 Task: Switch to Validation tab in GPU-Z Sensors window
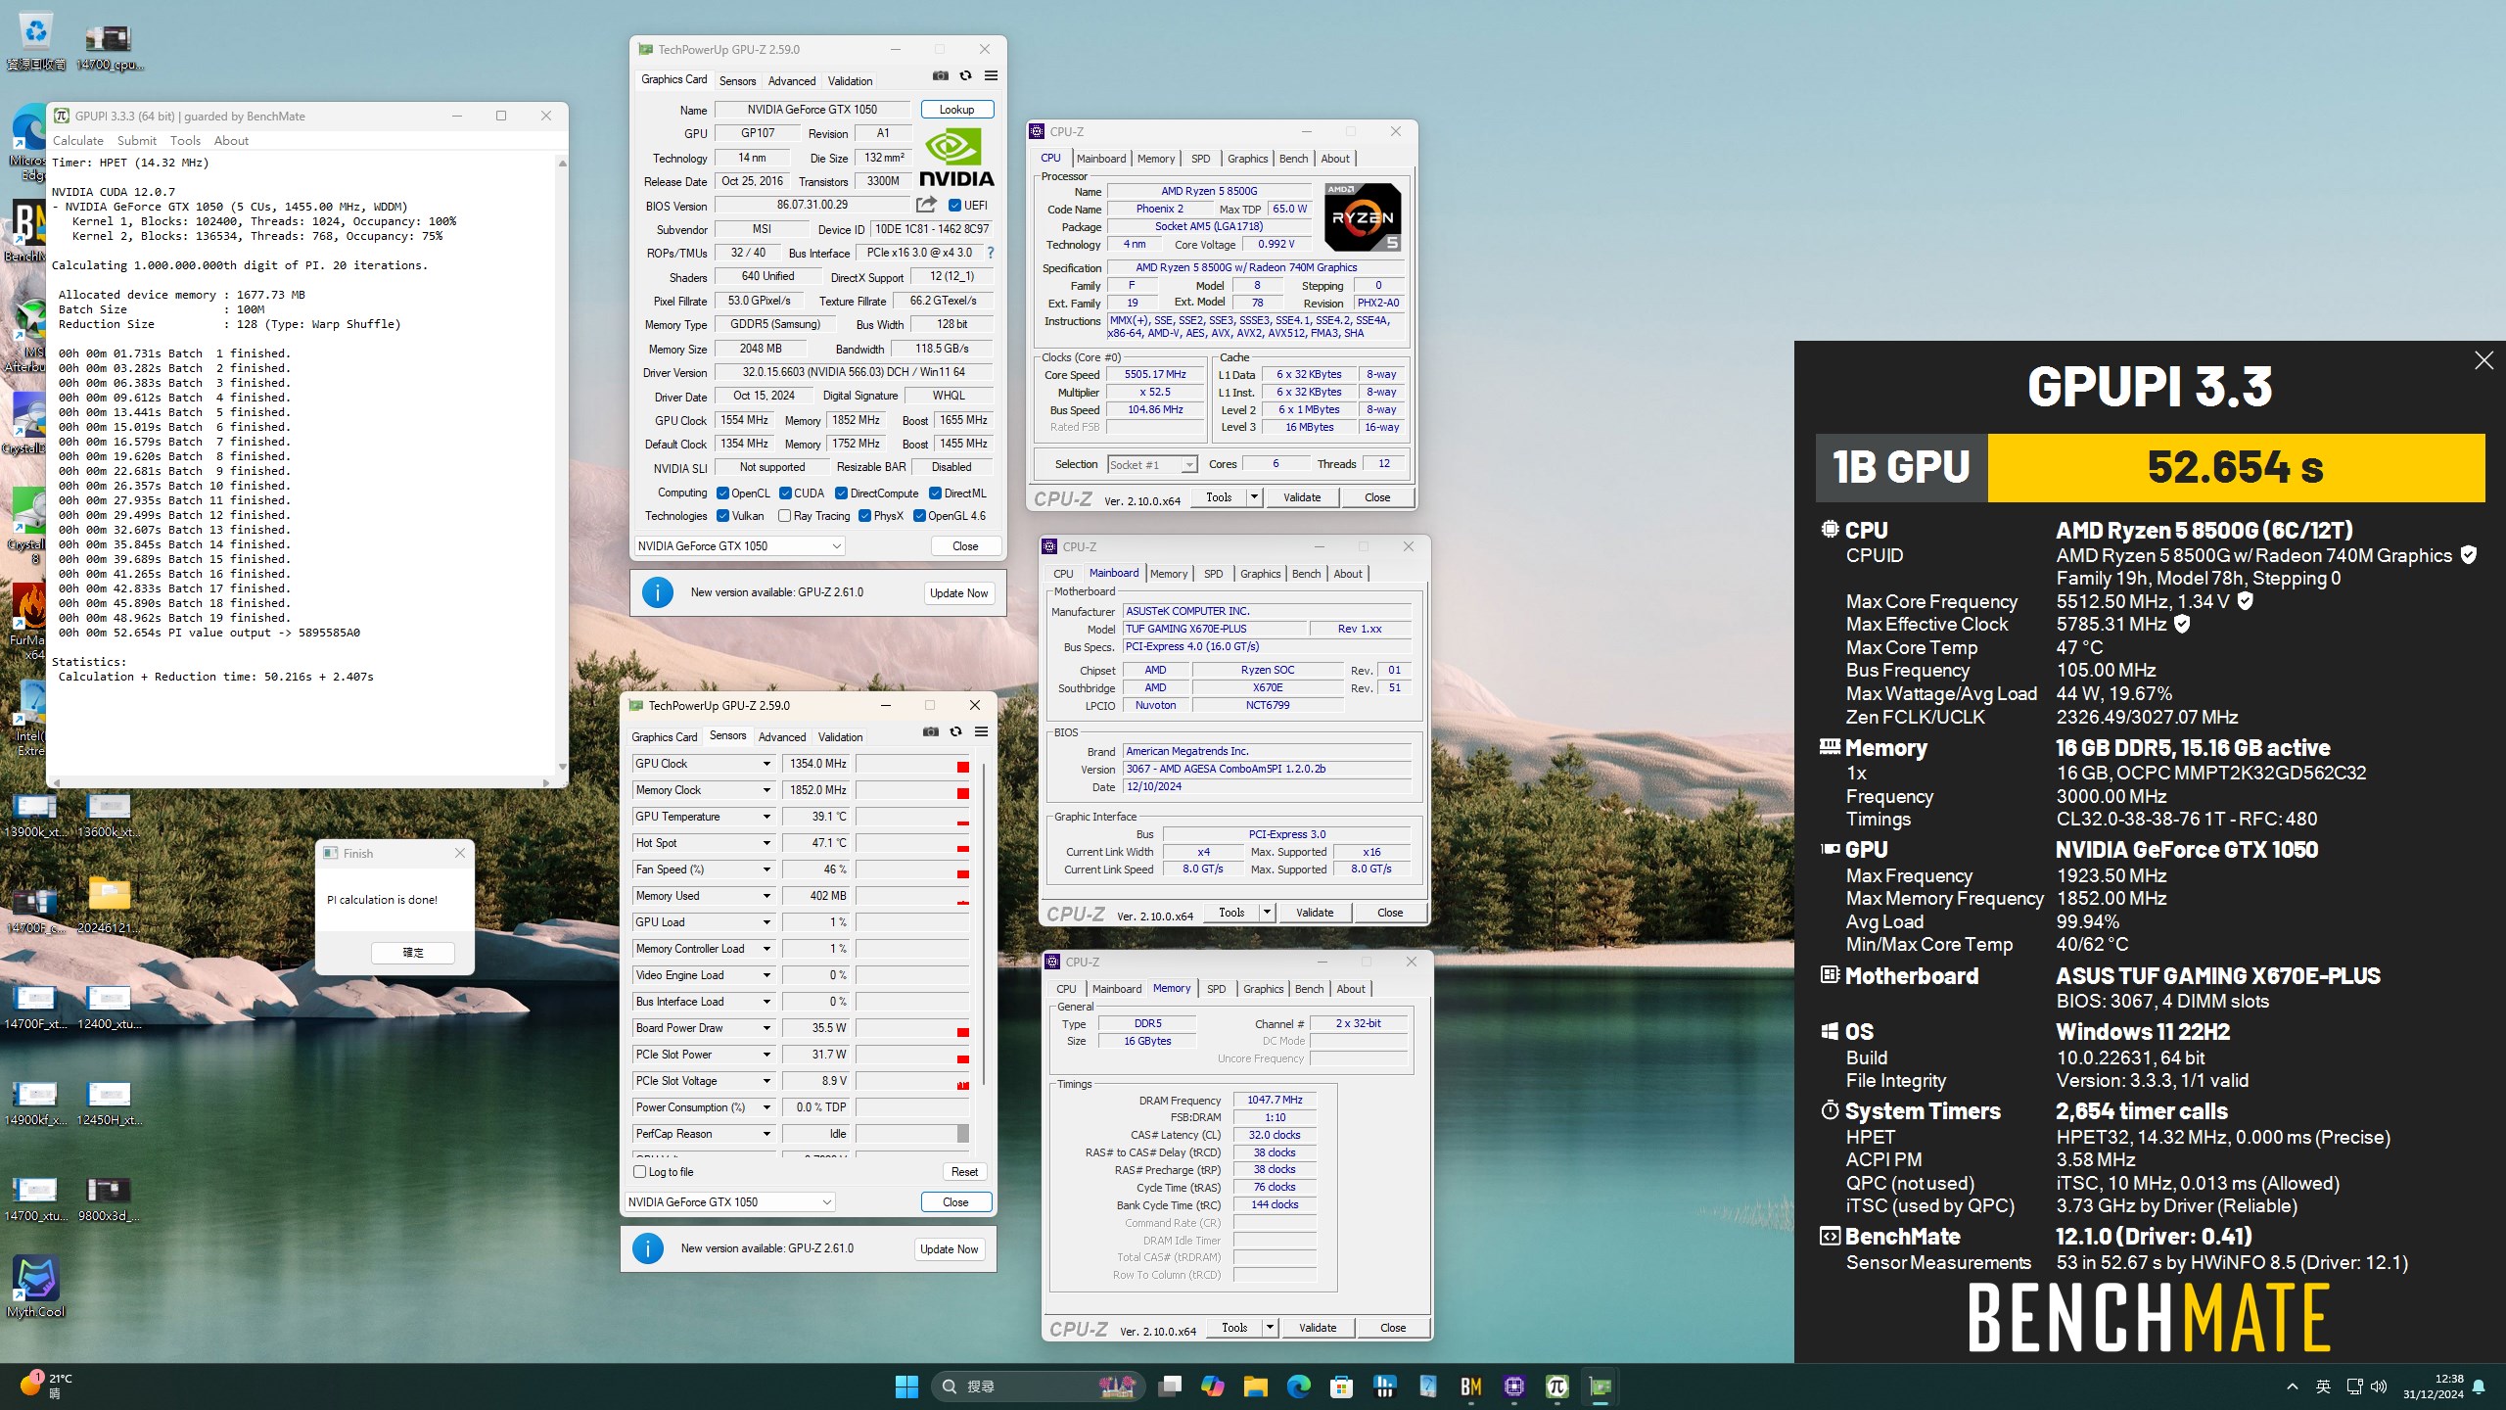[x=840, y=737]
